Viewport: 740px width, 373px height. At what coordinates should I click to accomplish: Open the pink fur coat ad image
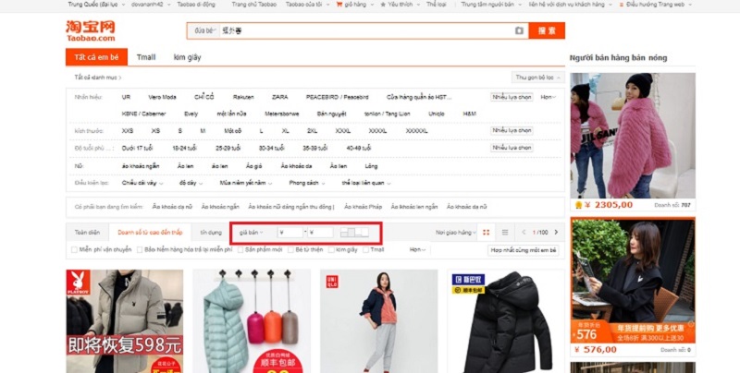coord(633,135)
